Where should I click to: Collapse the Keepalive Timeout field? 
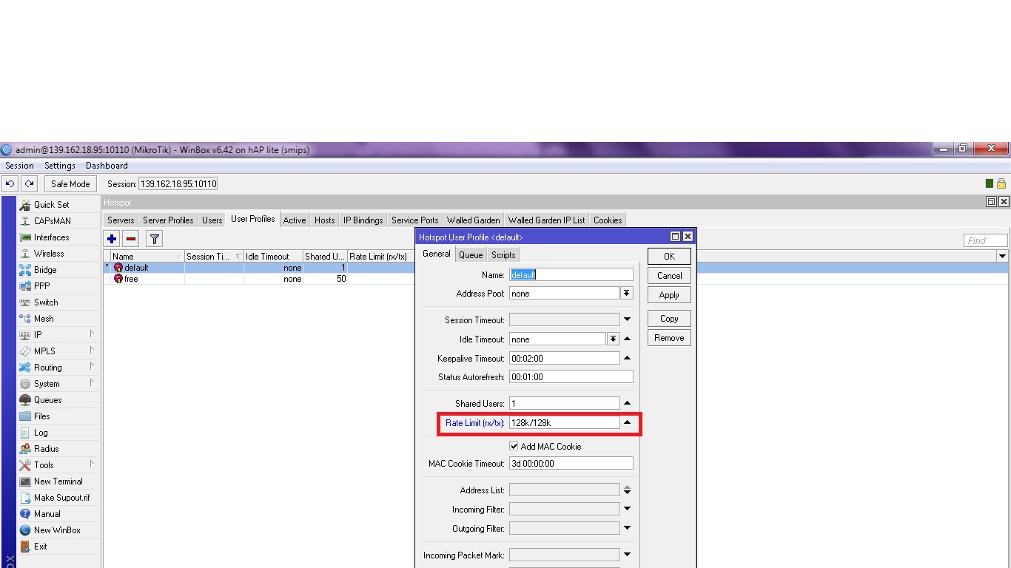coord(627,358)
